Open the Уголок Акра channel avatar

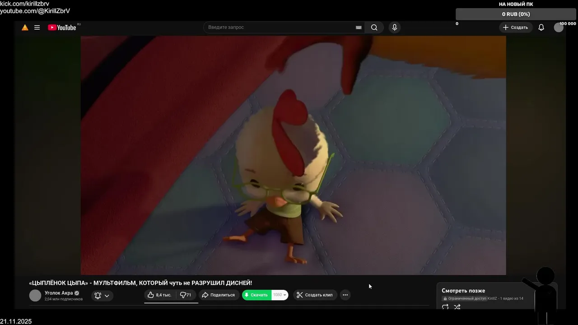point(35,295)
